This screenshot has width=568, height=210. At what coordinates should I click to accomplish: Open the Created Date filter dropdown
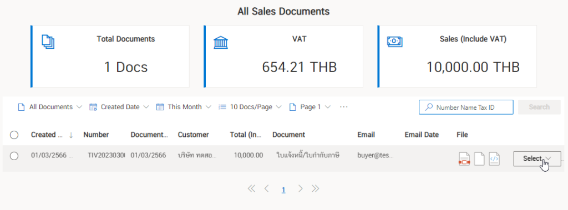pyautogui.click(x=119, y=107)
